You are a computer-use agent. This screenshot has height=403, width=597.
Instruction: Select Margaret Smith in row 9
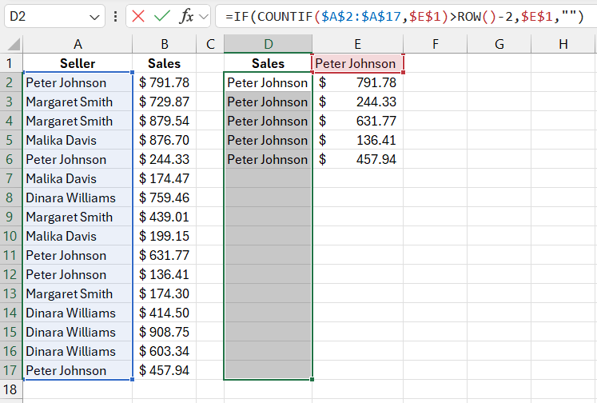tap(78, 217)
